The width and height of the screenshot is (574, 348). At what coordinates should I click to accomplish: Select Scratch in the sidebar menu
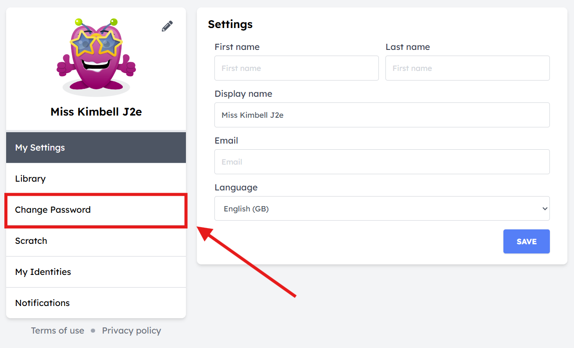tap(96, 241)
